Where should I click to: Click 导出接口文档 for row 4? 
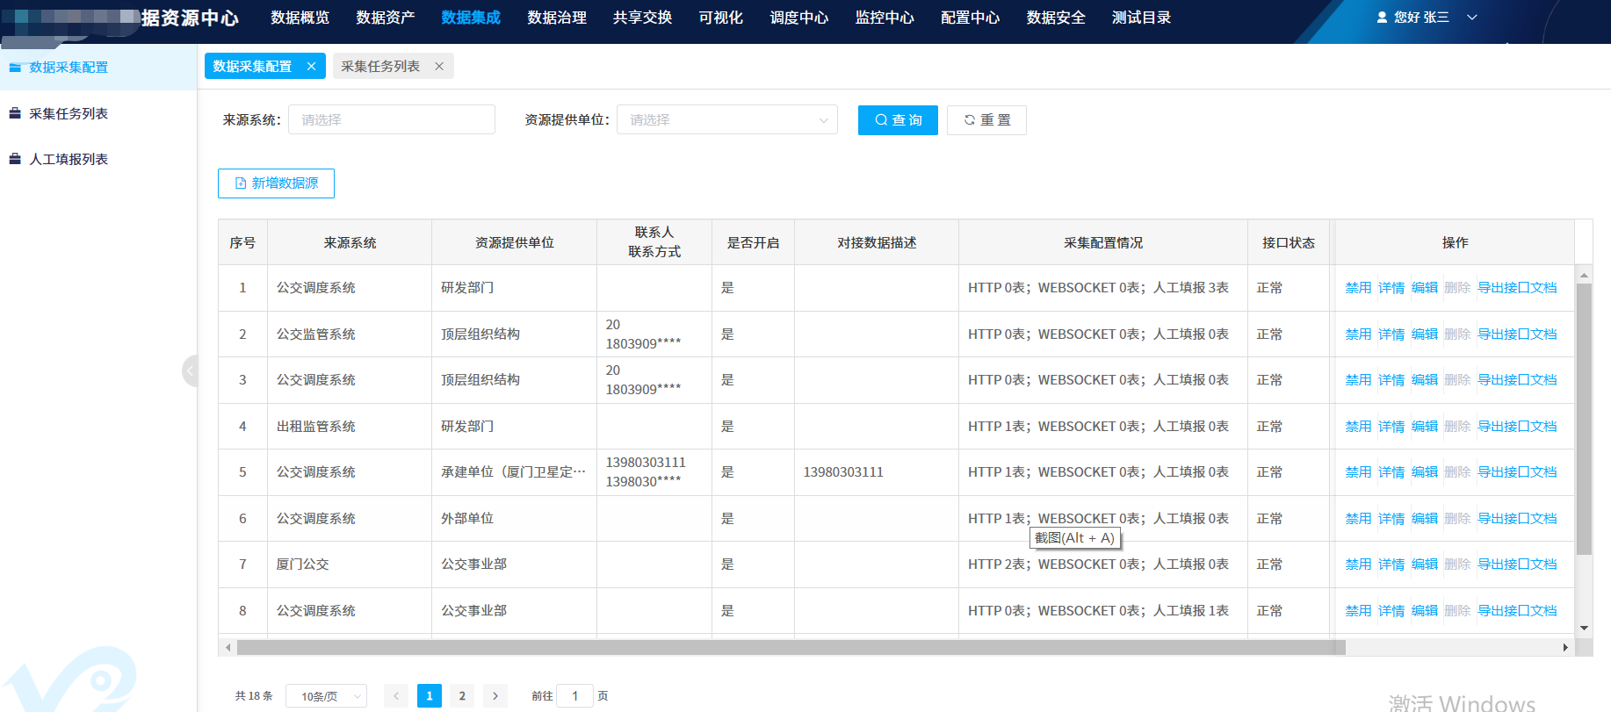(1517, 427)
